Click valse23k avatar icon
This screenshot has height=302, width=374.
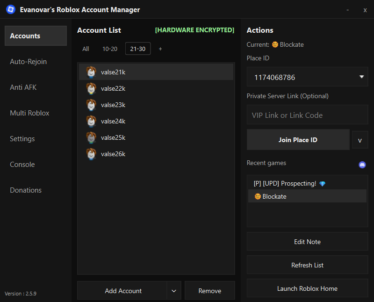pos(91,105)
